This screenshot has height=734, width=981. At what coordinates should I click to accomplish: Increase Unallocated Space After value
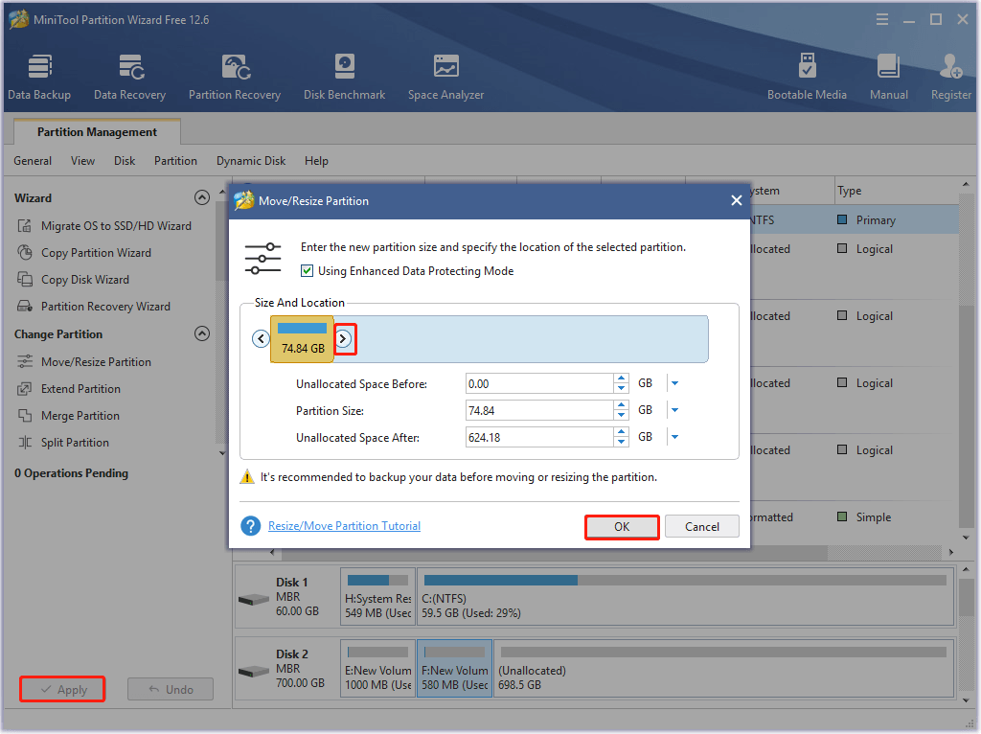click(x=621, y=432)
